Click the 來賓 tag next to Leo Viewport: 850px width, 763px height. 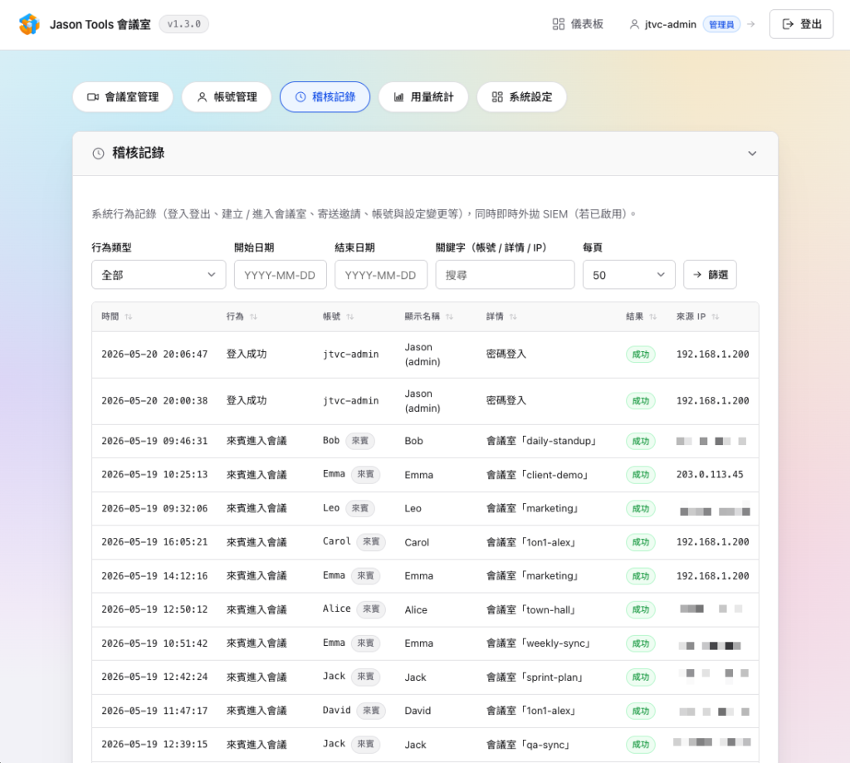point(360,508)
